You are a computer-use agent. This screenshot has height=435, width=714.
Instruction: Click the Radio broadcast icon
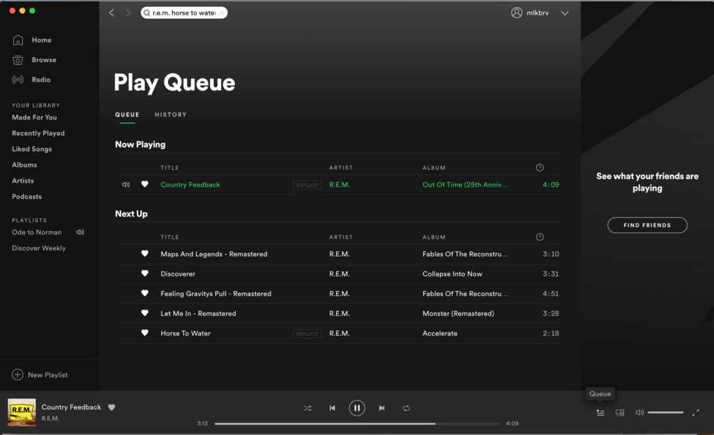(17, 79)
